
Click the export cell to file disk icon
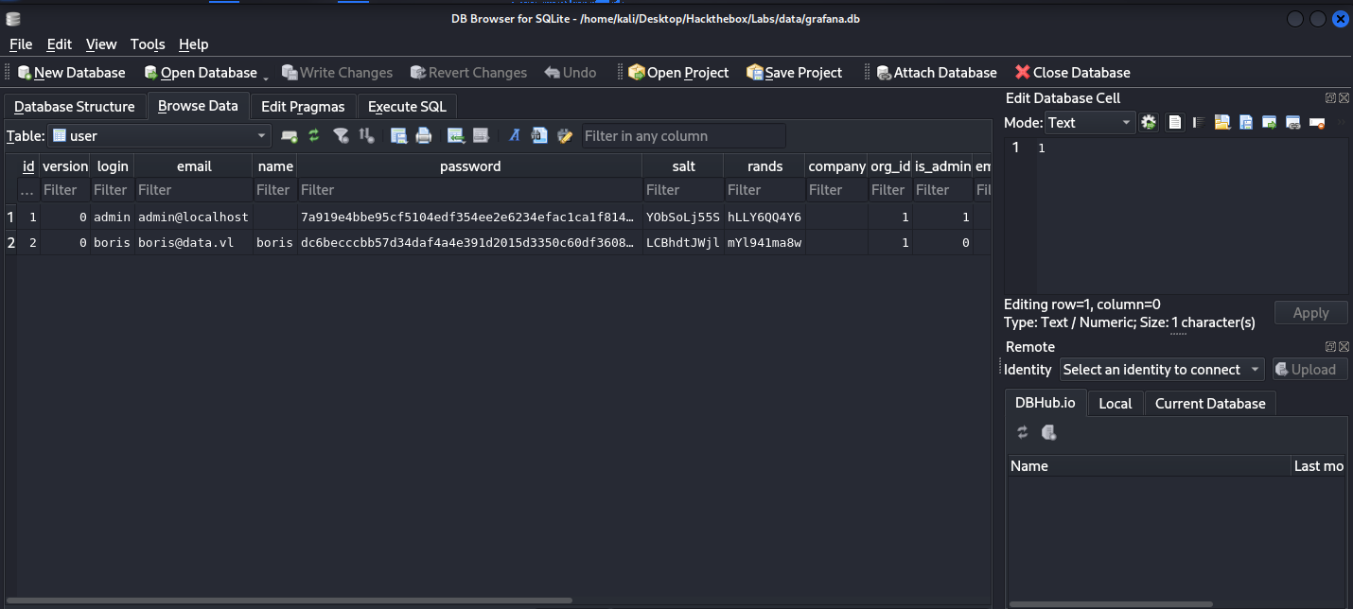coord(1246,122)
